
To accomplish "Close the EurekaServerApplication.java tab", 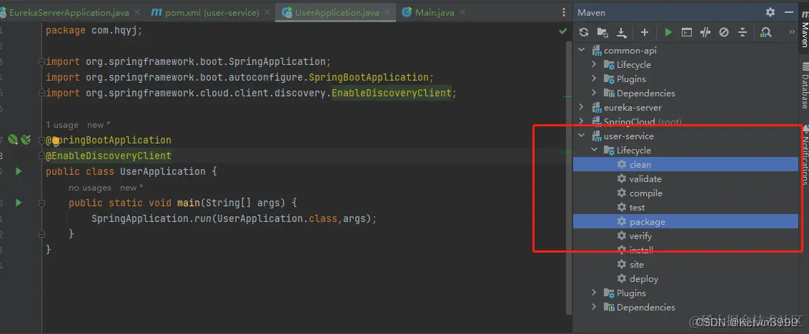I will (137, 12).
